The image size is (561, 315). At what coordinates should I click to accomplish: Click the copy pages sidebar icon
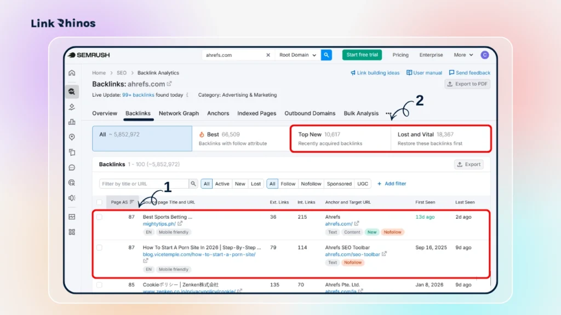pos(72,153)
